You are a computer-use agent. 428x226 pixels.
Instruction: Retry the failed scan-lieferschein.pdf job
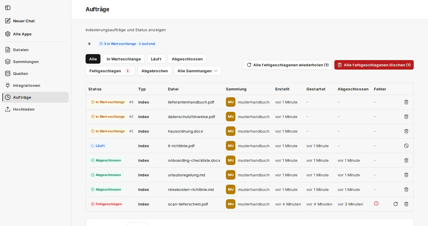point(396,204)
